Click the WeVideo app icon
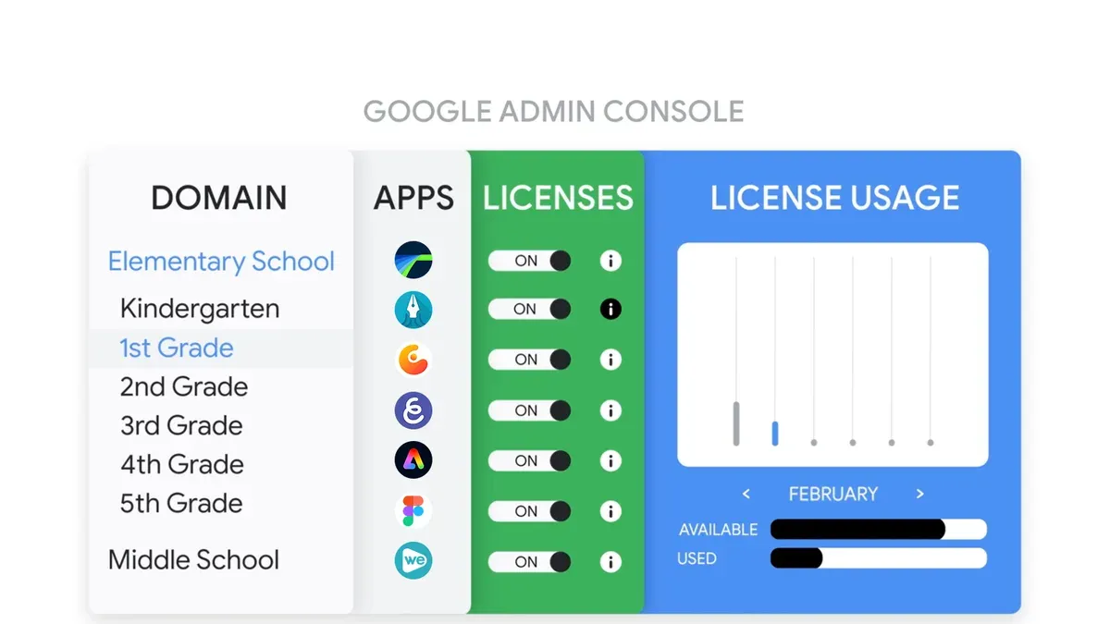The image size is (1110, 624). pos(413,560)
